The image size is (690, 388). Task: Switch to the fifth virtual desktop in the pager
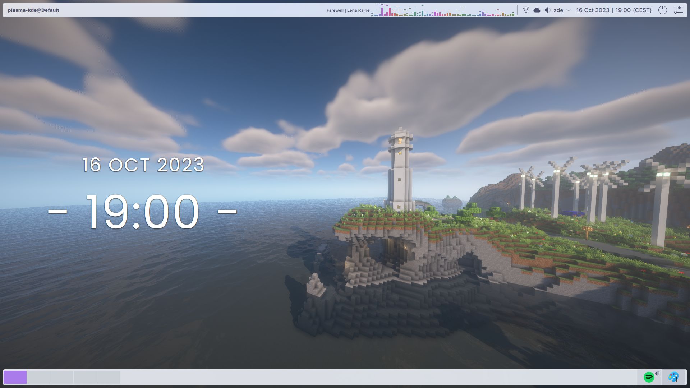point(109,377)
